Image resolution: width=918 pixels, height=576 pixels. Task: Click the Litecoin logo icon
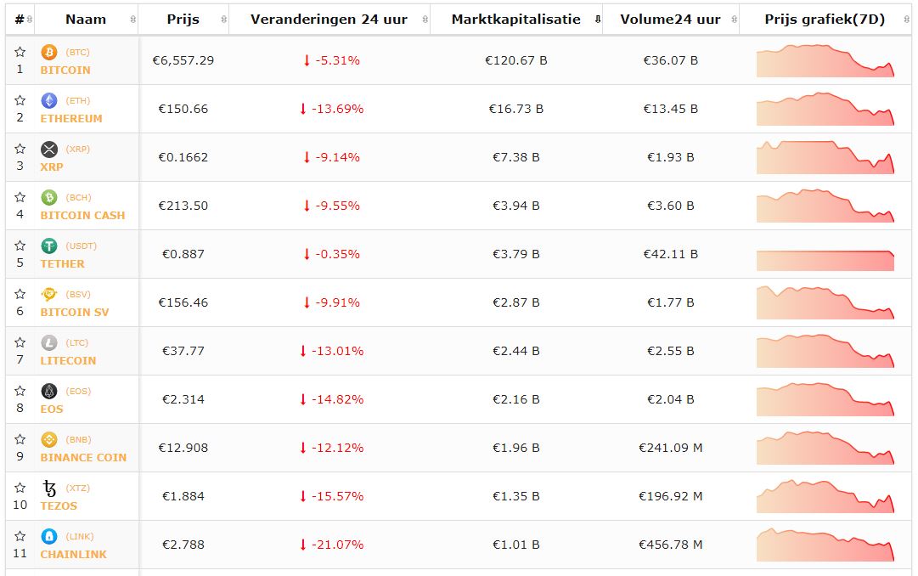[x=49, y=343]
